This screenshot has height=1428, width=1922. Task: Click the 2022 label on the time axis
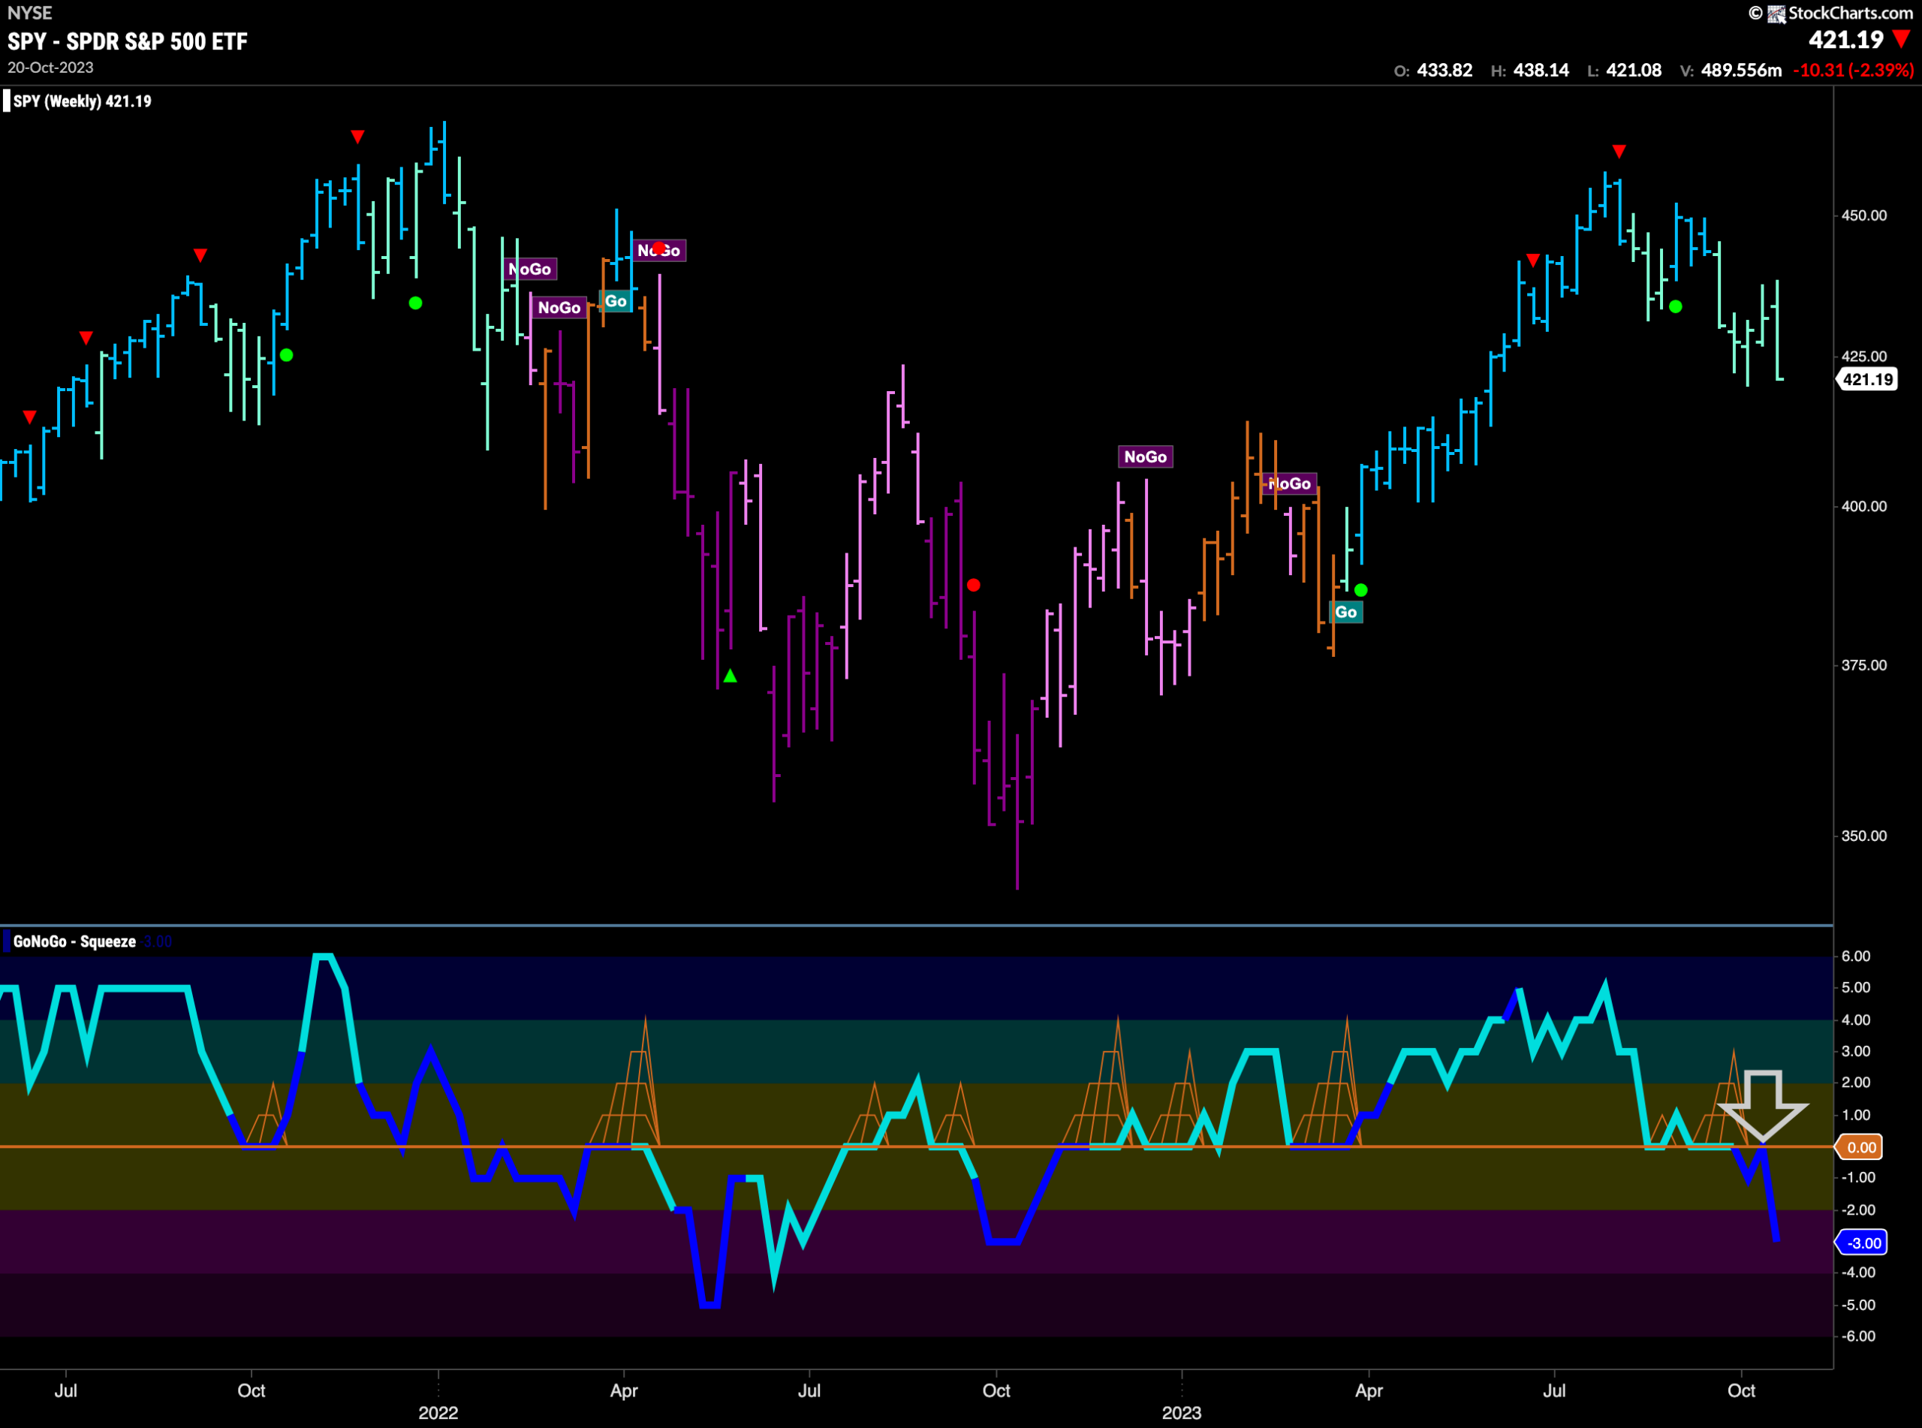[x=438, y=1411]
